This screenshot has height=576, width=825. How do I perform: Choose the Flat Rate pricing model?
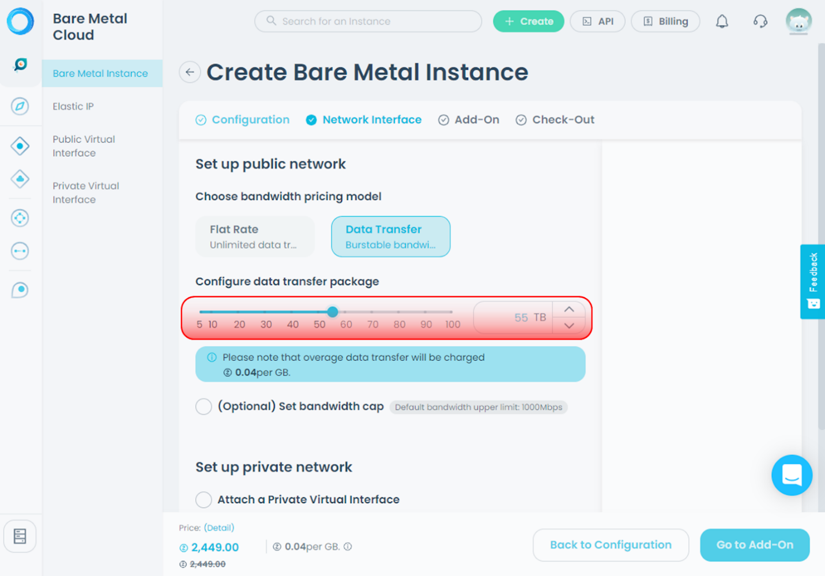255,236
